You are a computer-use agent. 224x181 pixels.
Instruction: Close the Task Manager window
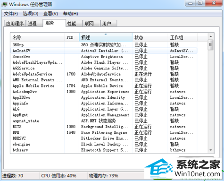coord(214,3)
